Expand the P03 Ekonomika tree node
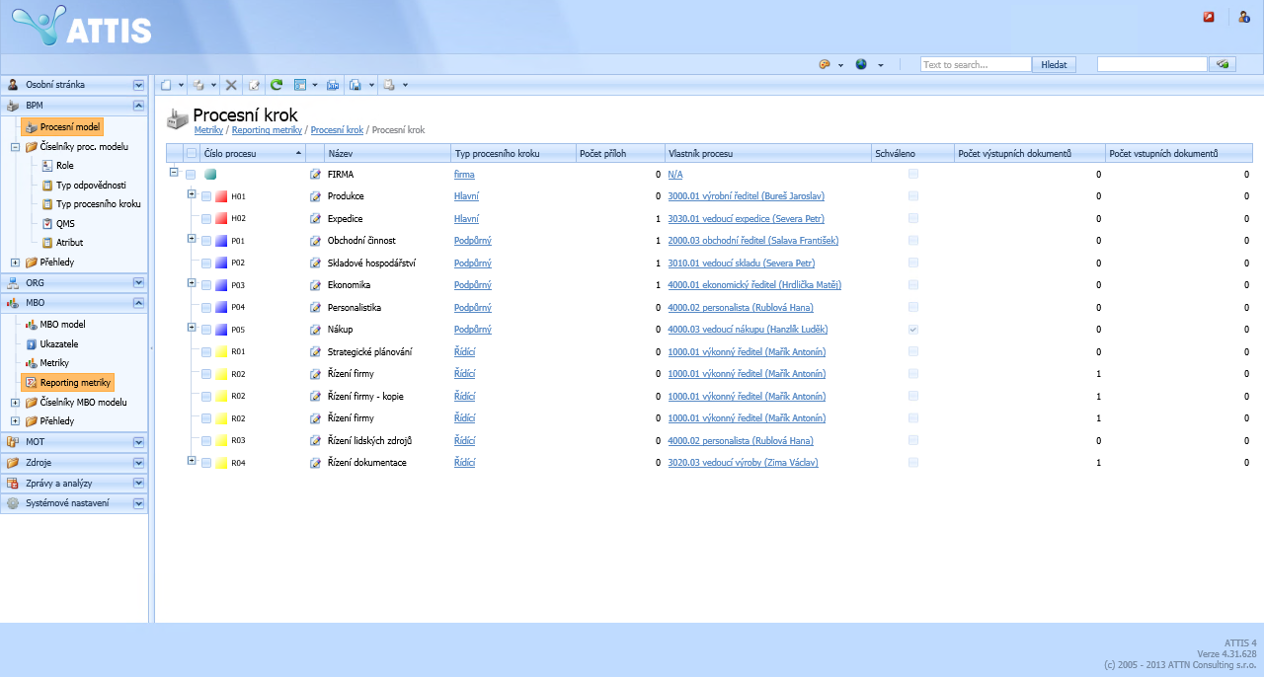Image resolution: width=1264 pixels, height=677 pixels. (x=192, y=283)
